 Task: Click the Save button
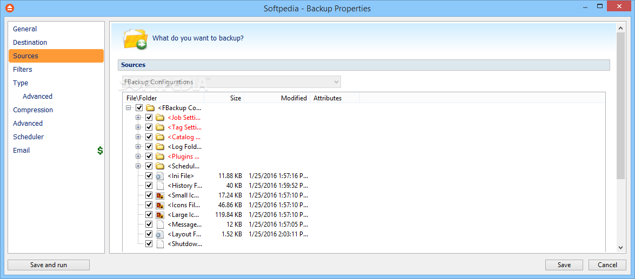click(564, 265)
